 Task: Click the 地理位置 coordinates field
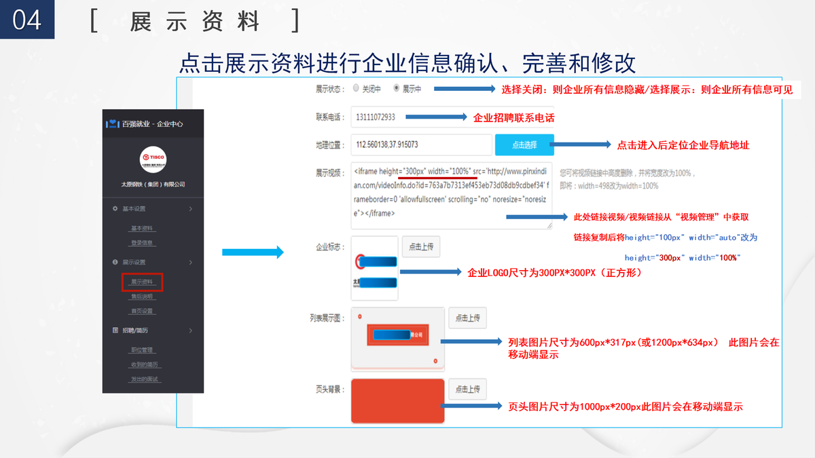pos(422,145)
